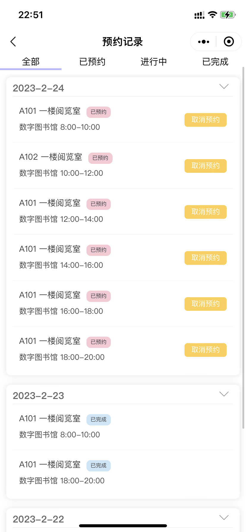Viewport: 246px width, 532px height.
Task: Switch to the 已预约 tab
Action: (92, 62)
